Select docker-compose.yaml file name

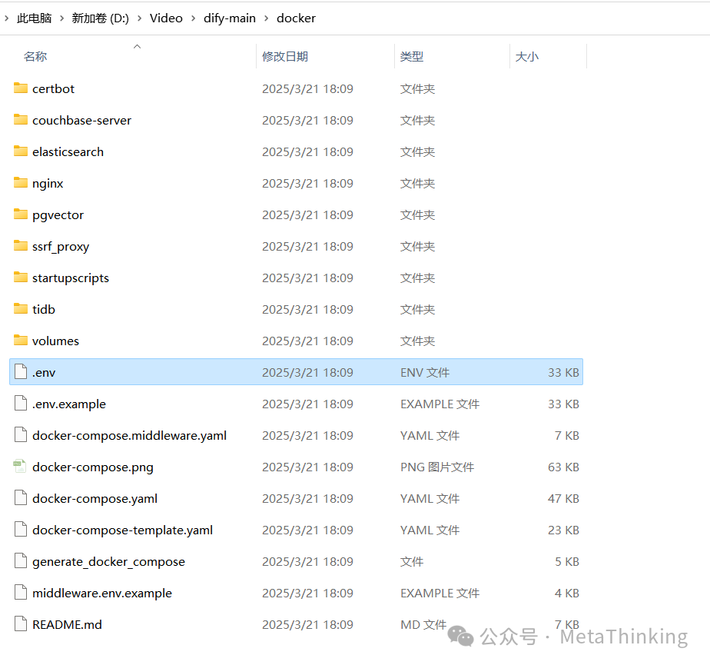tap(95, 498)
